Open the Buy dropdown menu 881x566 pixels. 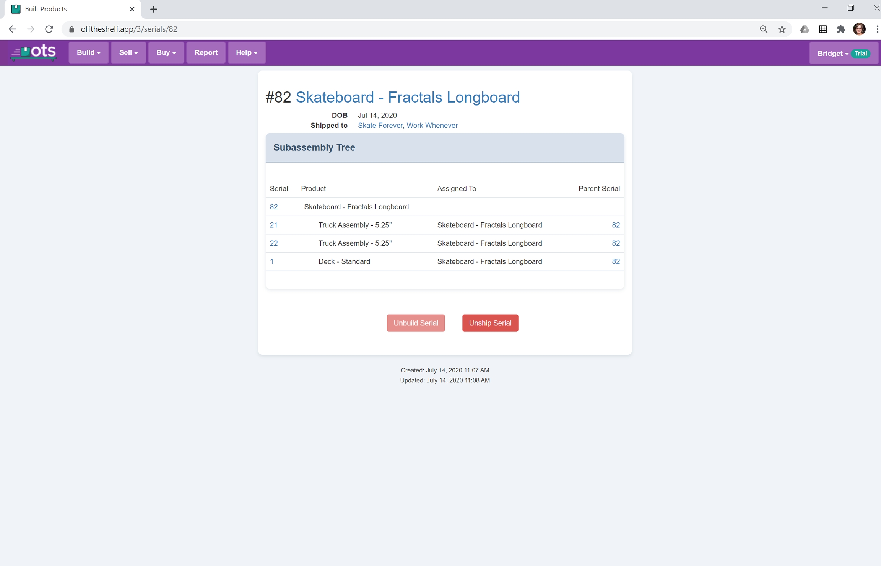[166, 52]
